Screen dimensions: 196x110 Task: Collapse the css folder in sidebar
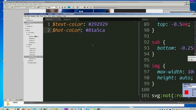(27, 35)
